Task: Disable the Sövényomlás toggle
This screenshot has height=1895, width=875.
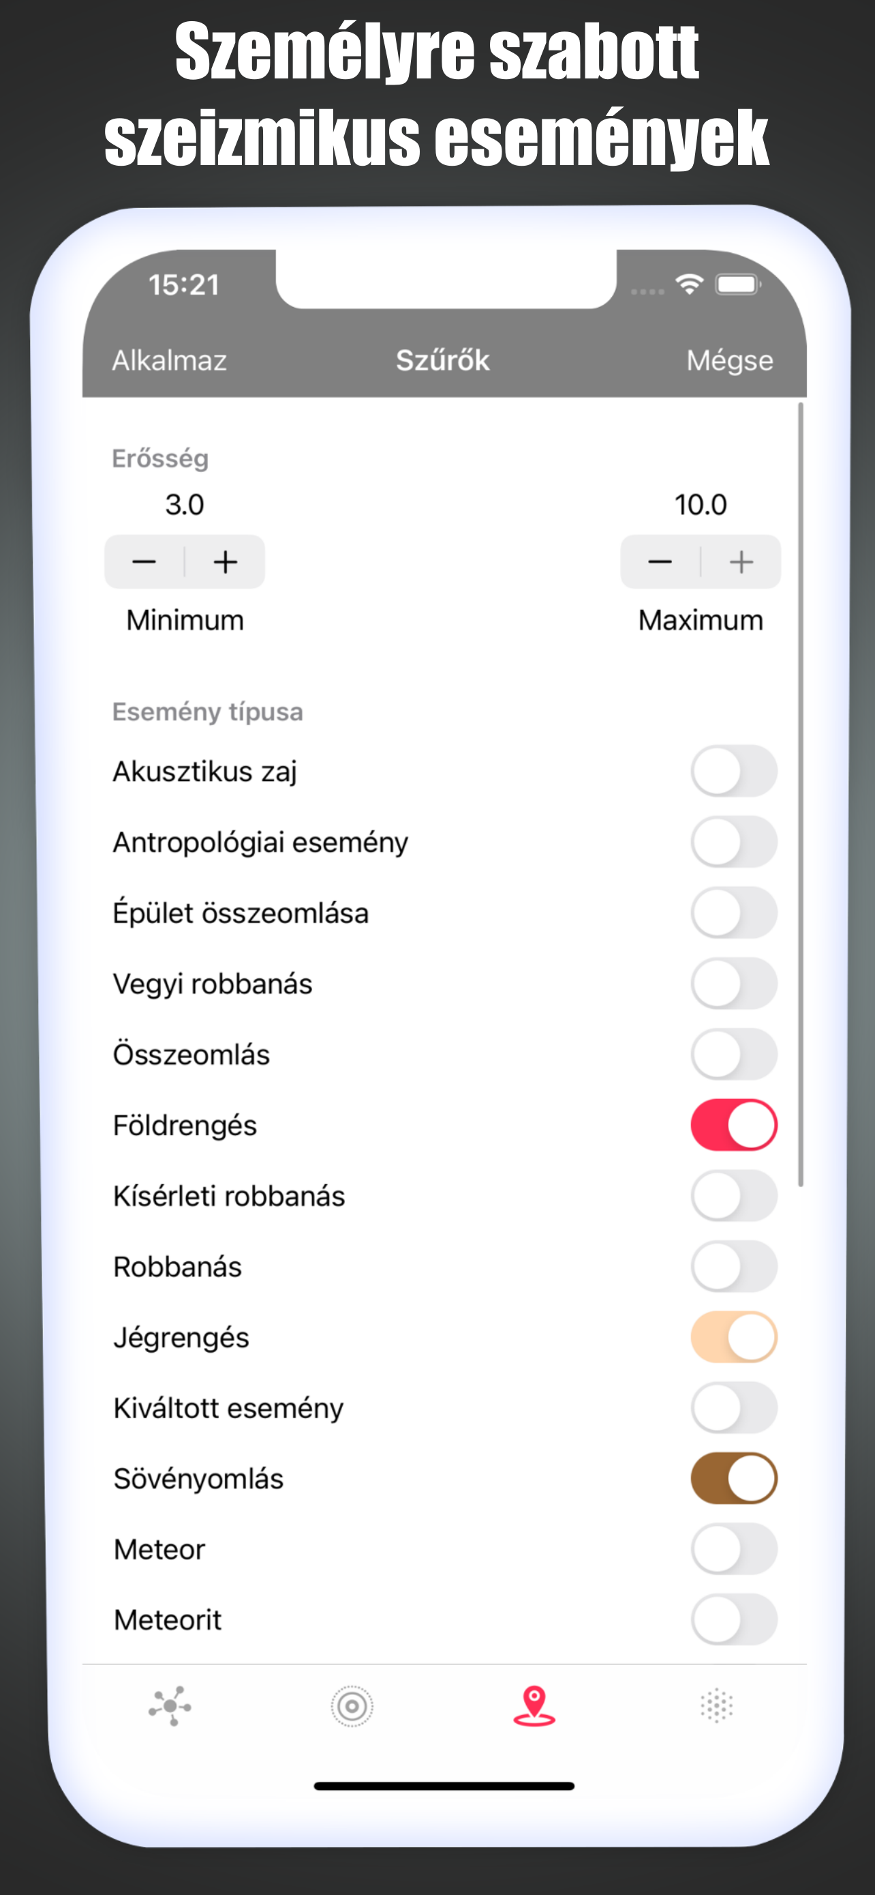Action: click(x=734, y=1478)
